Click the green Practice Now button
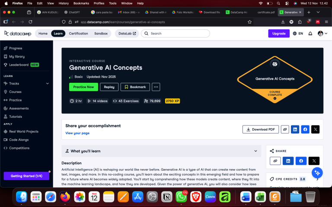 click(83, 87)
